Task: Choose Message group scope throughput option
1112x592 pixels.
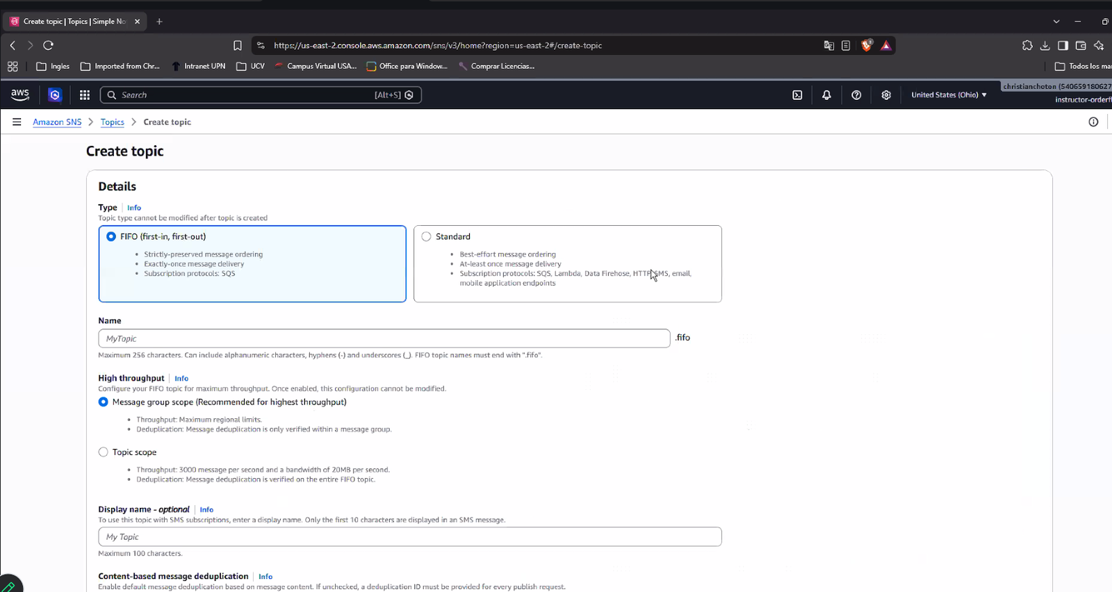Action: [104, 402]
